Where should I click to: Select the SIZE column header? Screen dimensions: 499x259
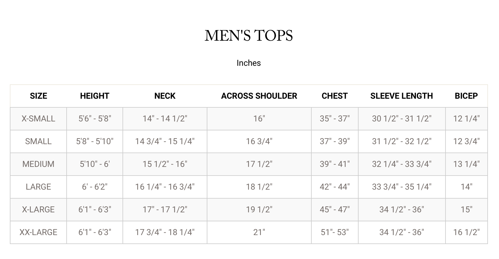coord(39,96)
